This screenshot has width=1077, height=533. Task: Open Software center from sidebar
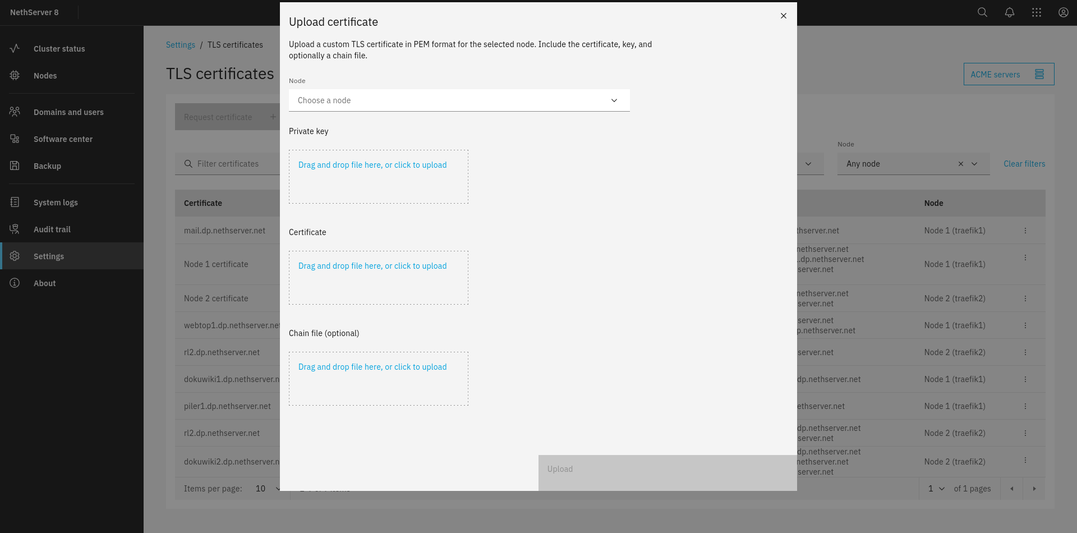click(x=63, y=139)
